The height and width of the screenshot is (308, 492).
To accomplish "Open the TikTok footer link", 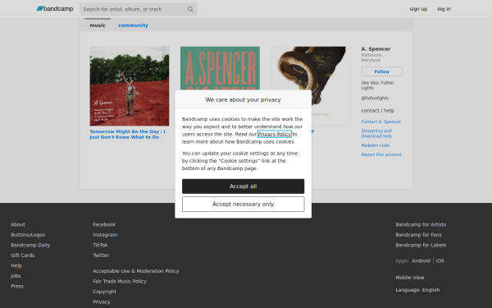I will pyautogui.click(x=100, y=245).
